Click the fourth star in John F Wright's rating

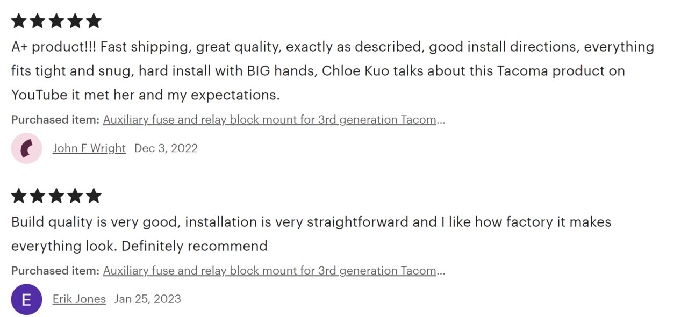click(x=75, y=21)
